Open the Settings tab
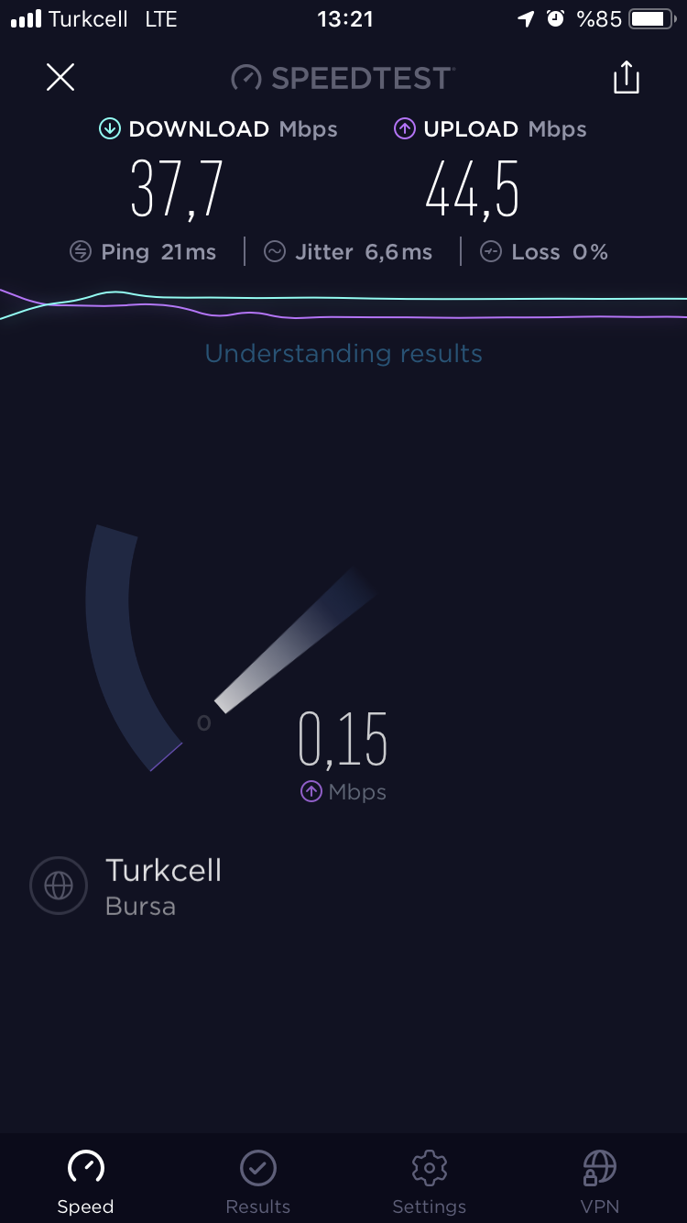The image size is (687, 1223). pos(429,1183)
